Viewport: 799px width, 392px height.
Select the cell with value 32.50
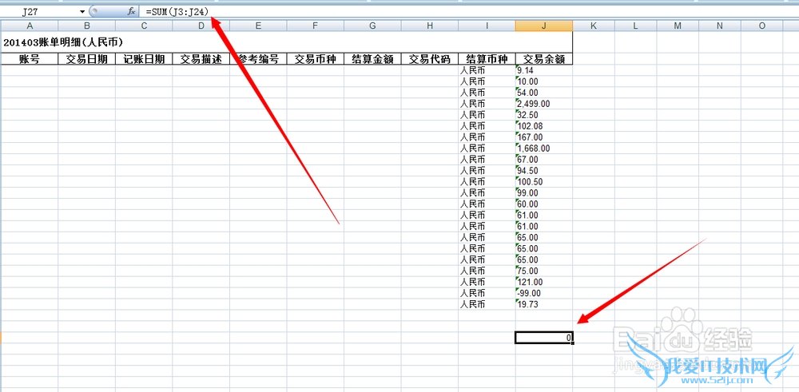(543, 115)
